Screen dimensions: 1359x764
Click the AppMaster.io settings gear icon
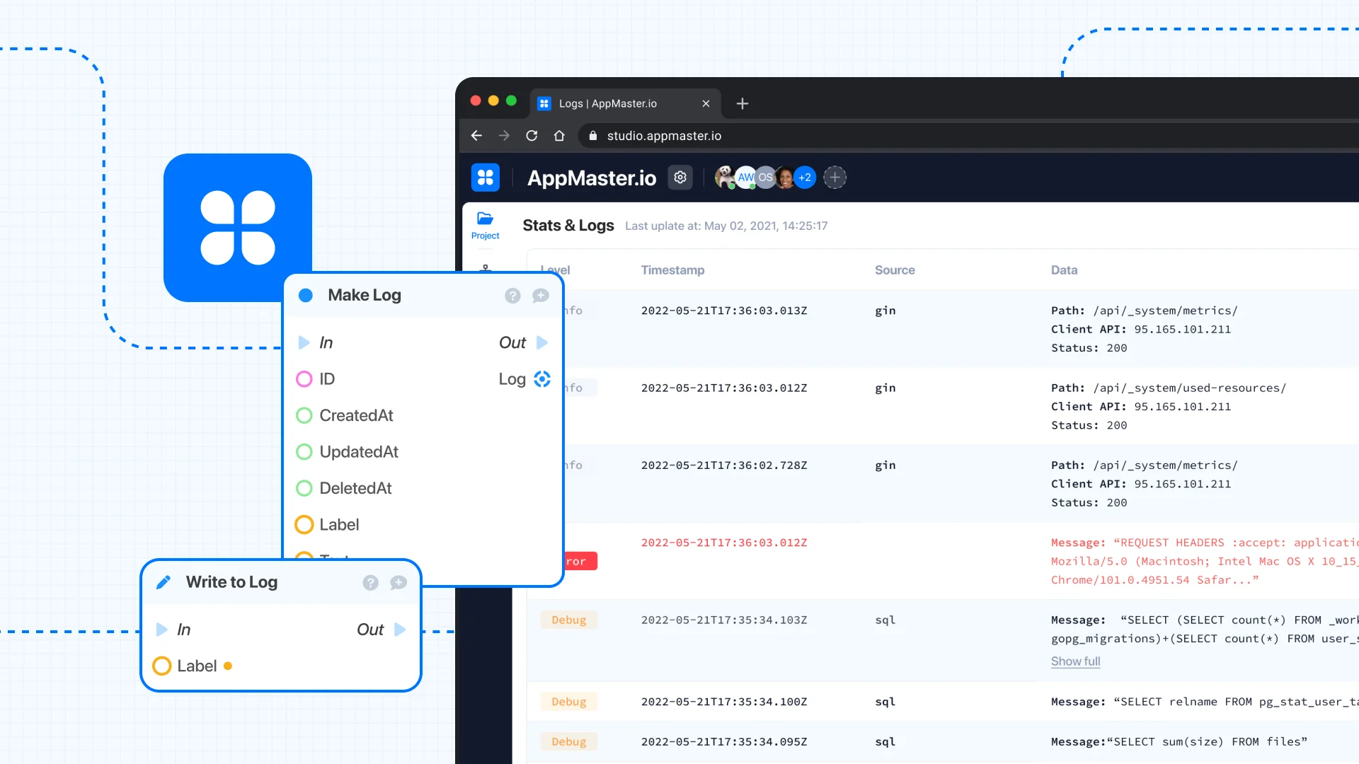pos(680,178)
